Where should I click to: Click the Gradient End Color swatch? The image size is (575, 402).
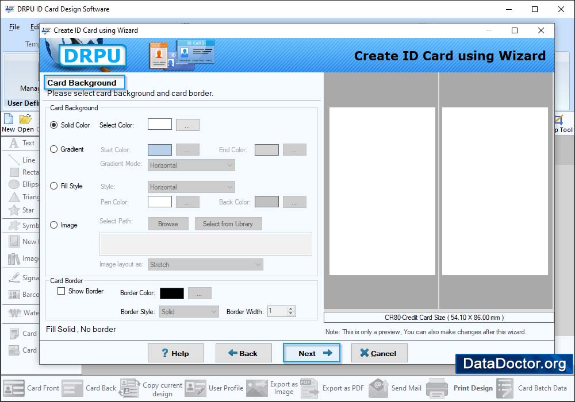(267, 150)
